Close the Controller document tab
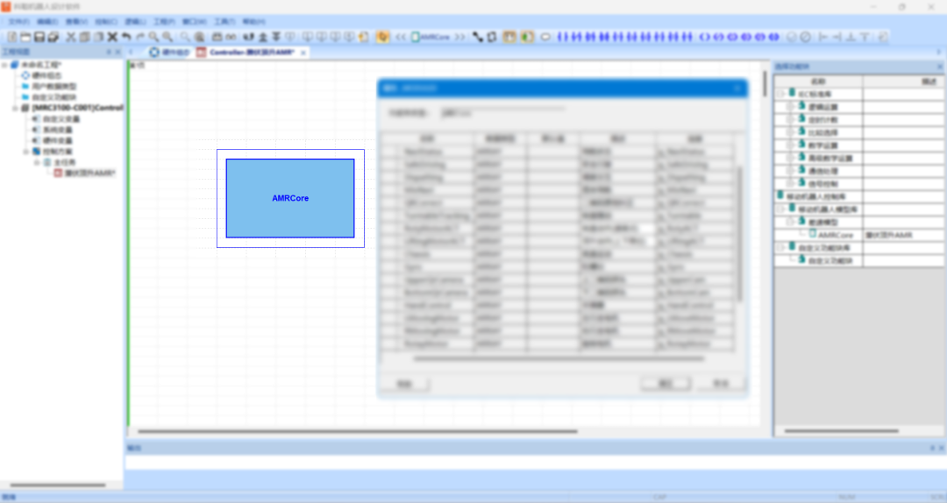The image size is (947, 503). 303,53
